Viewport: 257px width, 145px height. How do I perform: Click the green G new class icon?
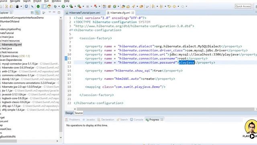coord(114,6)
